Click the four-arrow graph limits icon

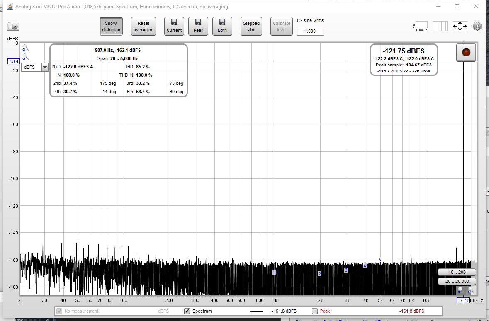click(460, 26)
